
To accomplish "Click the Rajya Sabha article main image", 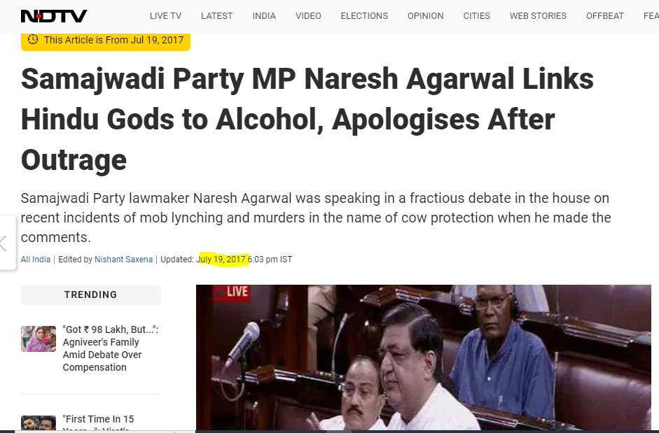I will pyautogui.click(x=424, y=357).
